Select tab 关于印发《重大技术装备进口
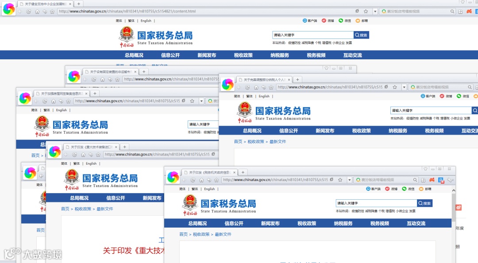The height and width of the screenshot is (263, 478). point(92,147)
